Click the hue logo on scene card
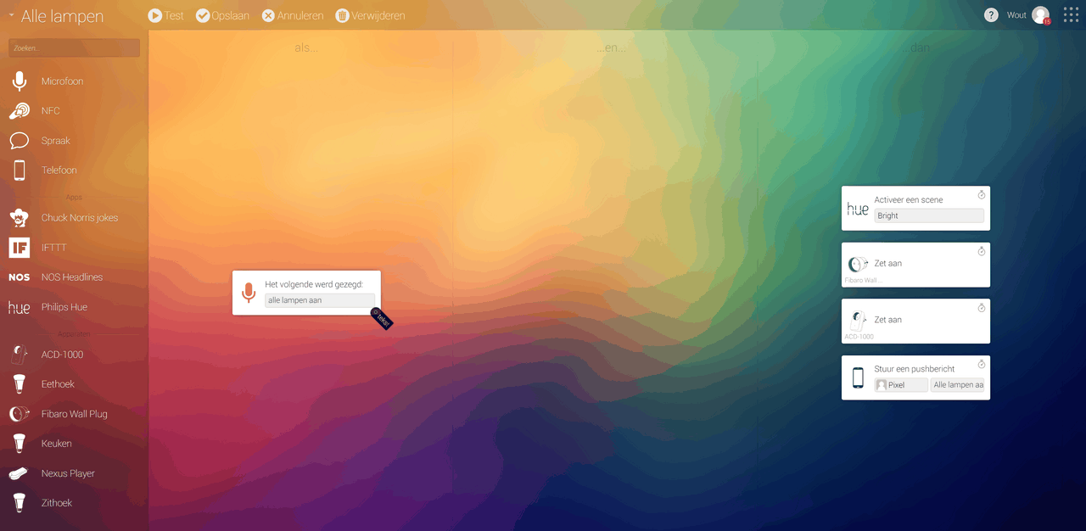 (858, 209)
